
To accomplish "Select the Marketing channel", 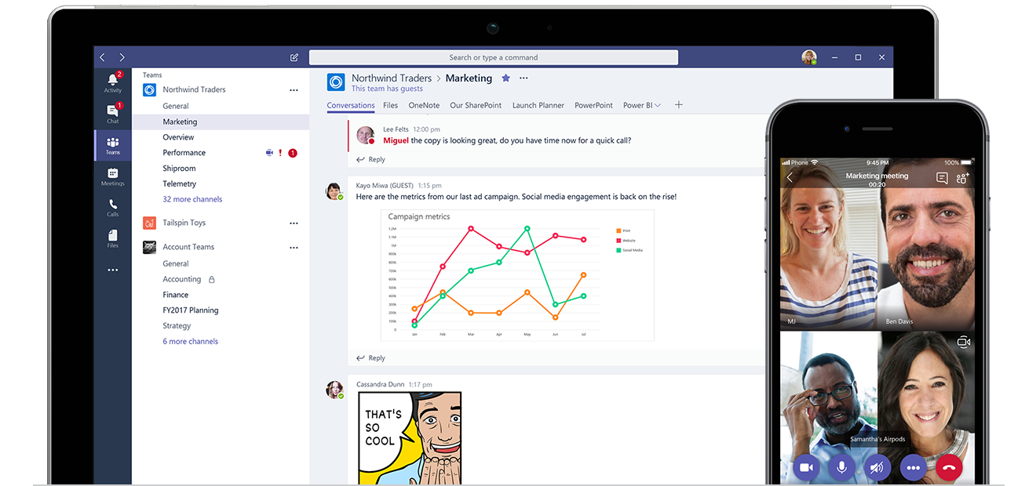I will click(221, 121).
